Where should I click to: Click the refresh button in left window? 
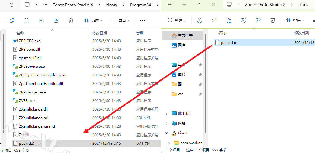click(x=12, y=5)
